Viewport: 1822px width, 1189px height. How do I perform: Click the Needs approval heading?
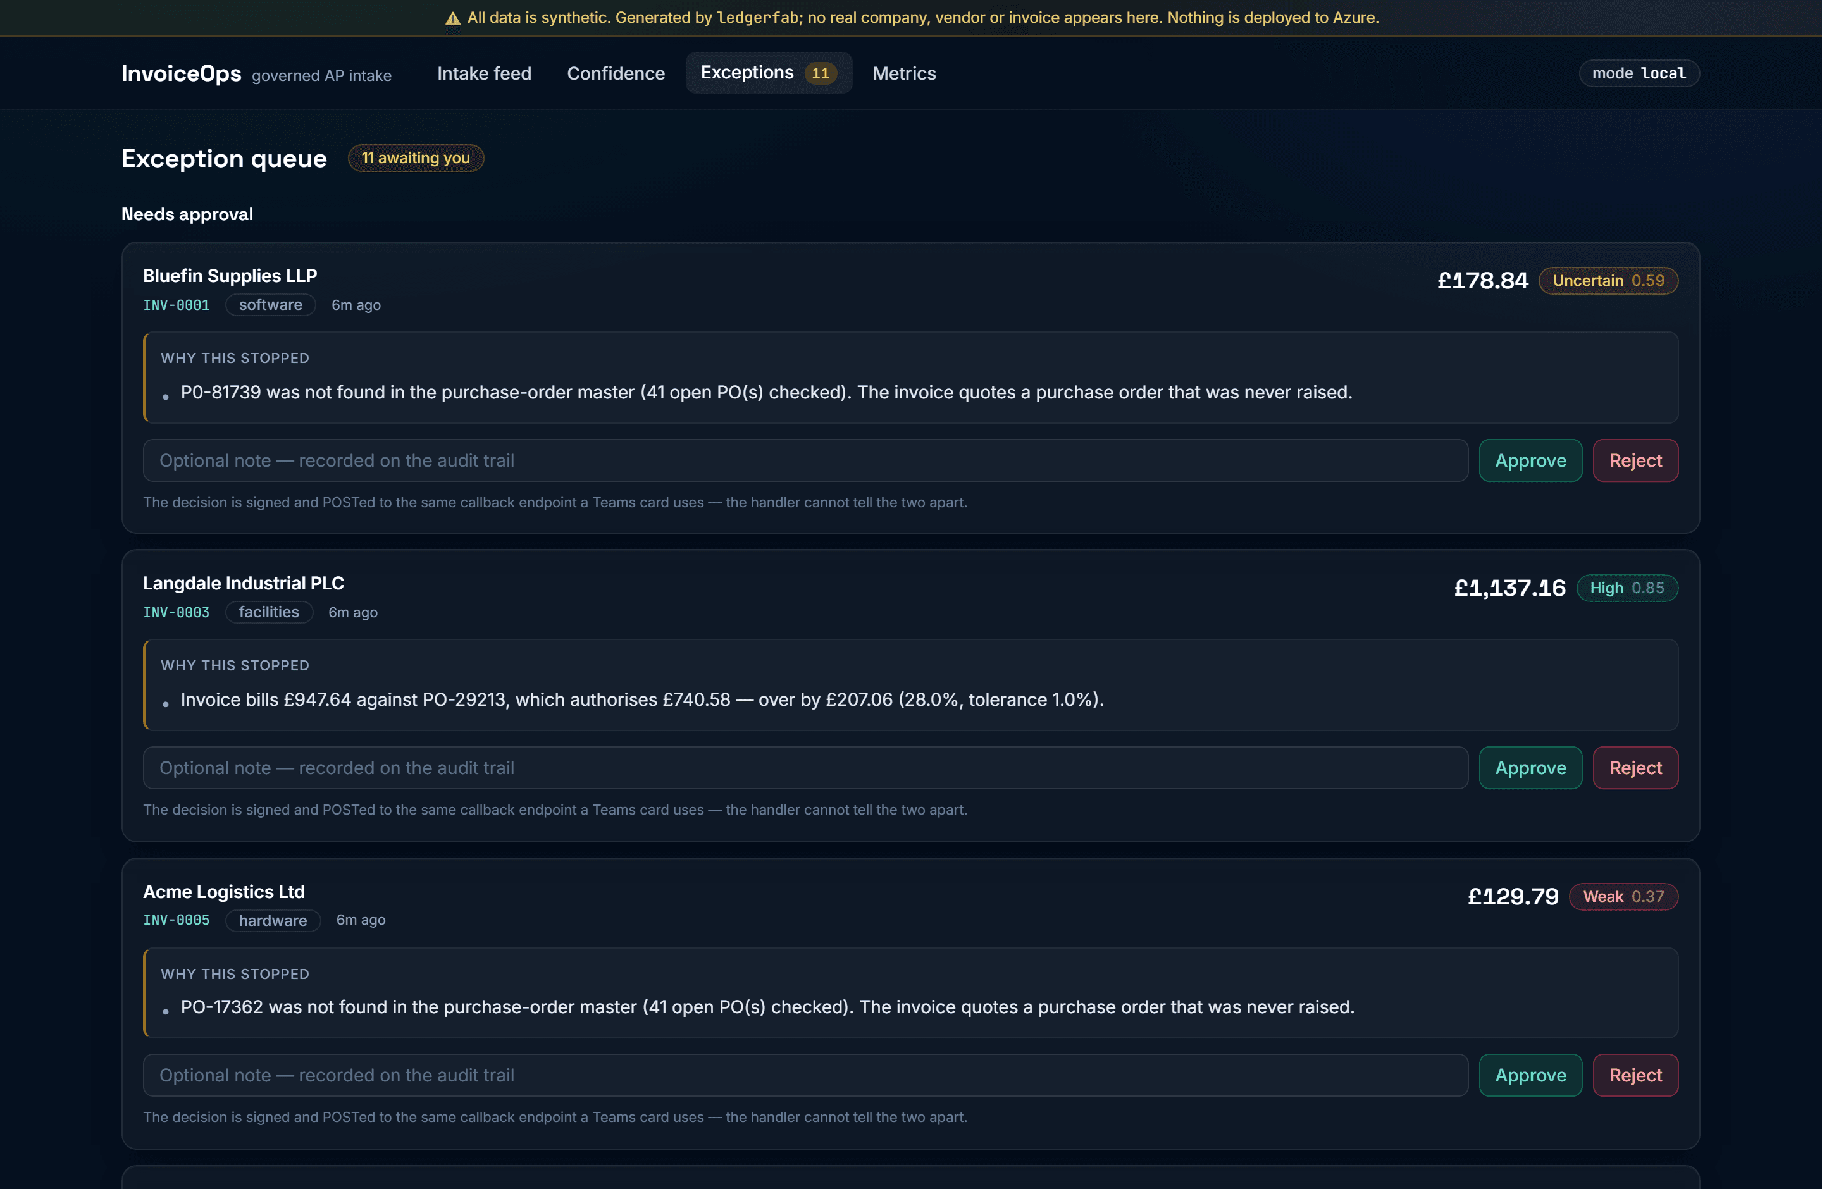click(187, 215)
